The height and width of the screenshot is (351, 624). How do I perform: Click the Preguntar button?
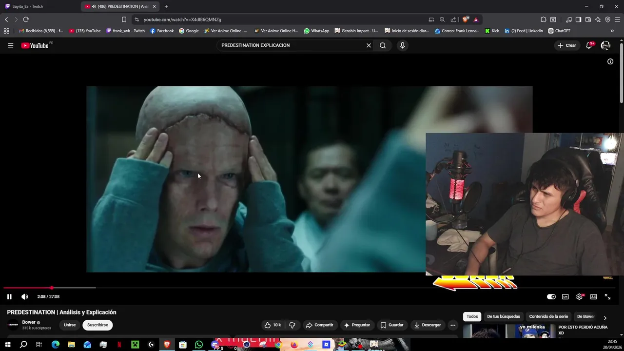(357, 325)
